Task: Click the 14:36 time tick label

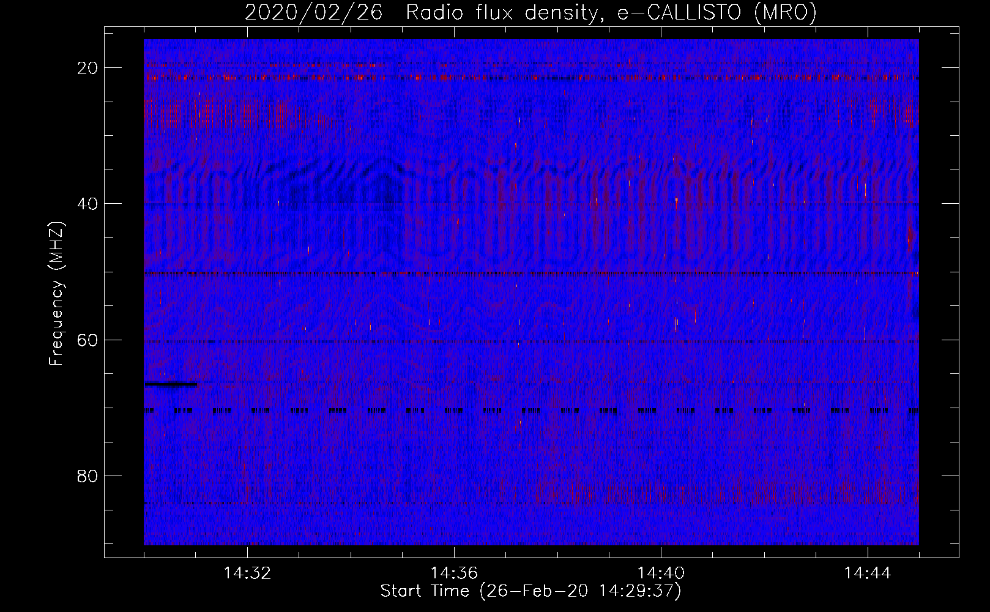Action: coord(454,573)
